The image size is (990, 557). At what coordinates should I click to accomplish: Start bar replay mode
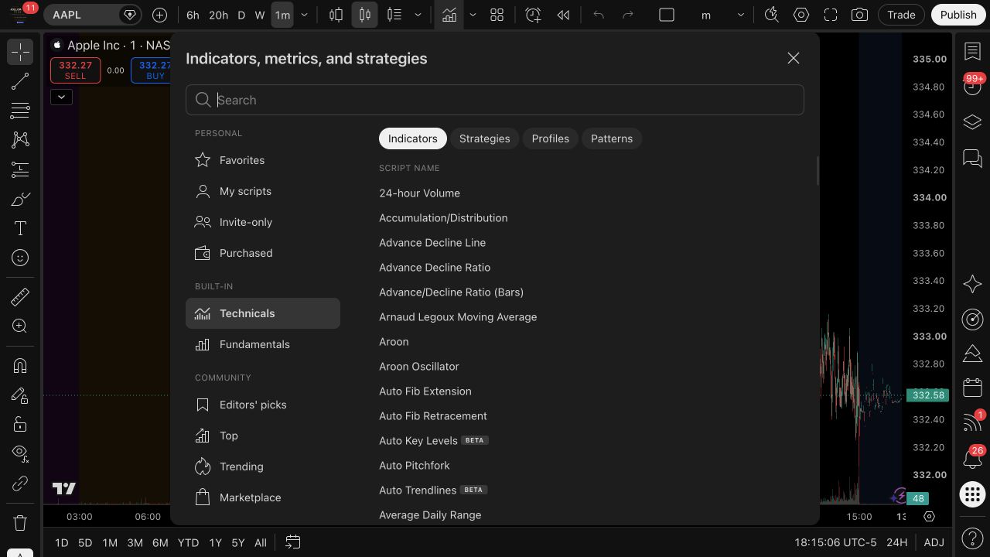(x=563, y=15)
